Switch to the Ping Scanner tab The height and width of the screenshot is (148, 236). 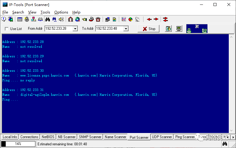pyautogui.click(x=185, y=137)
